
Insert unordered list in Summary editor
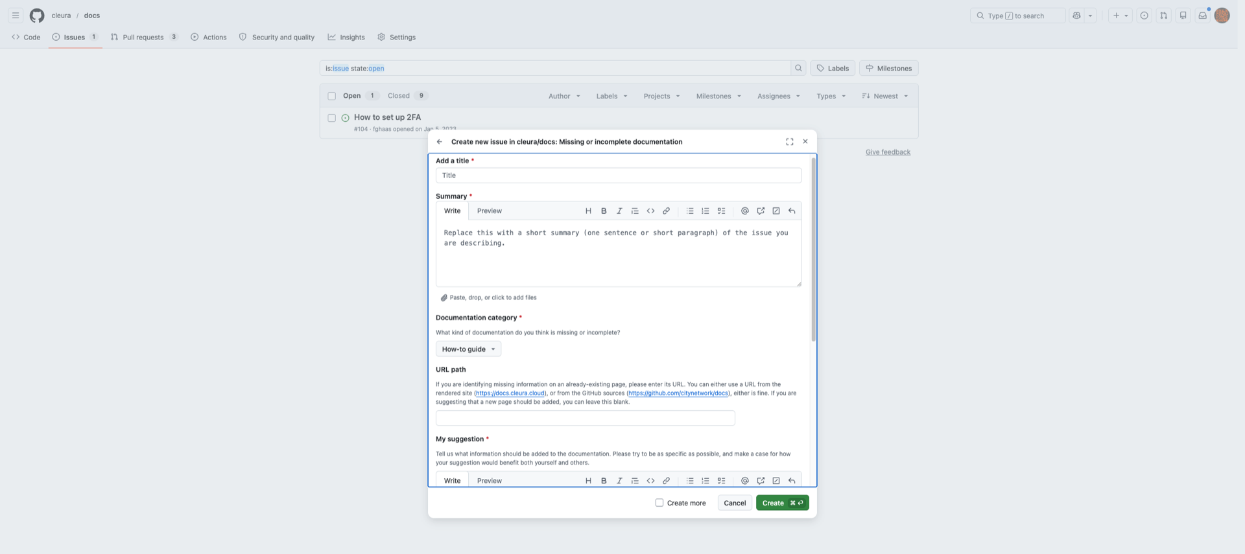click(690, 211)
